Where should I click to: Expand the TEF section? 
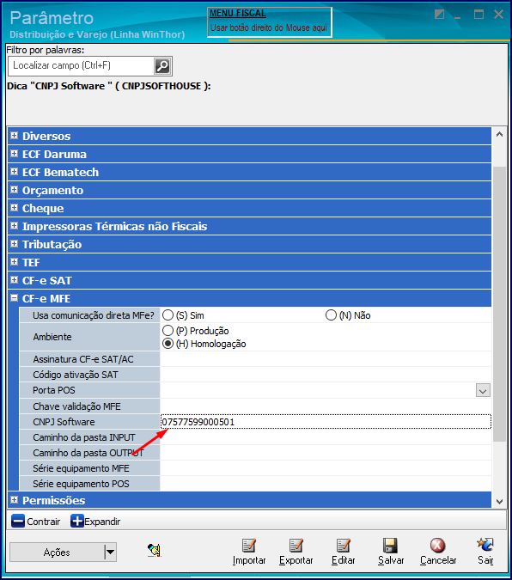pos(14,262)
